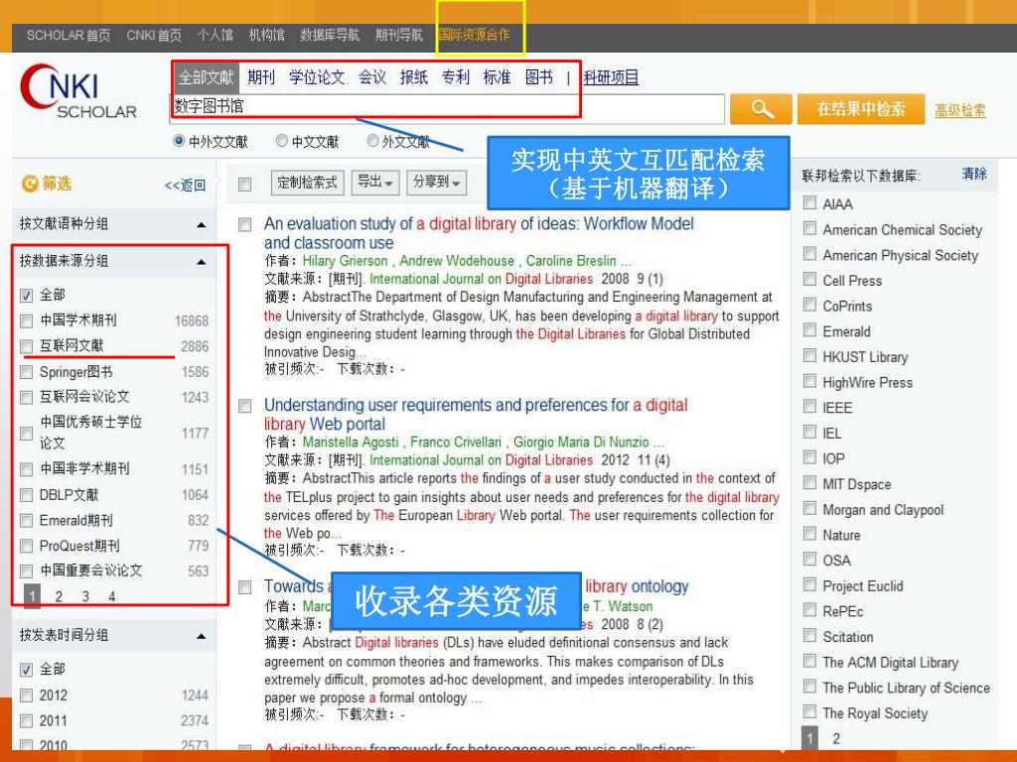
Task: Select the 外文文献 radio button
Action: (x=372, y=141)
